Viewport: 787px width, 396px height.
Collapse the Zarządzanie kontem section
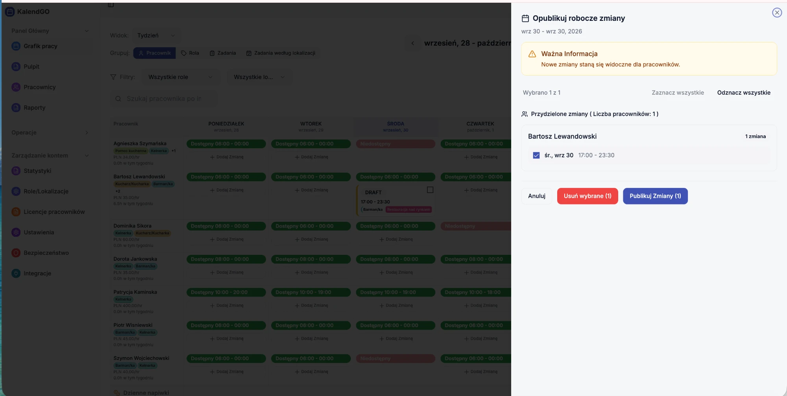(x=87, y=155)
